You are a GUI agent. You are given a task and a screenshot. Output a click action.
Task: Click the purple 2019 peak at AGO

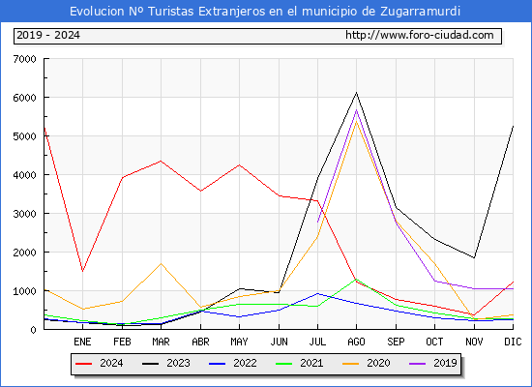tap(356, 110)
